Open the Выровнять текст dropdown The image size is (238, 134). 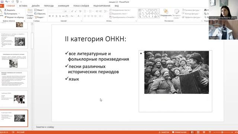pyautogui.click(x=118, y=14)
